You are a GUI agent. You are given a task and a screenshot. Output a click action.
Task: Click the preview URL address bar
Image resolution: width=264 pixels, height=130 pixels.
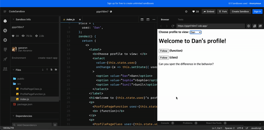tap(211, 26)
